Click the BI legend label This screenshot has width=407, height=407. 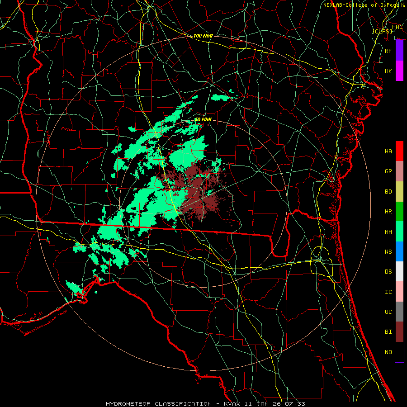388,332
